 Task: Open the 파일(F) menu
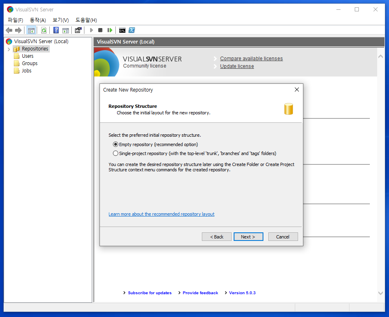tap(15, 20)
